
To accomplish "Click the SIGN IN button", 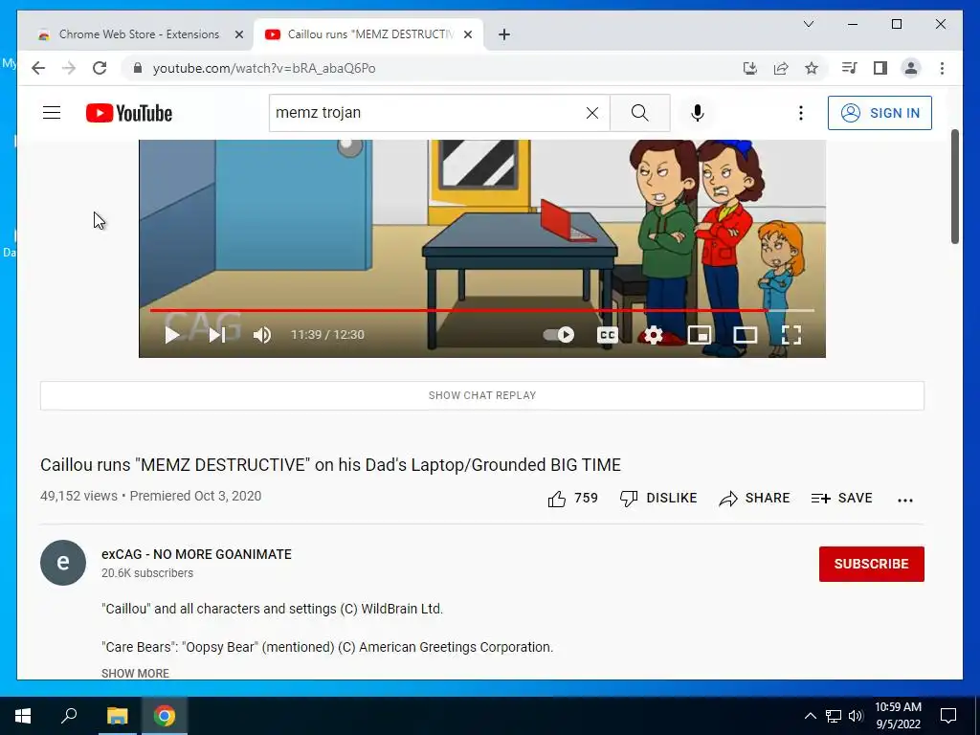I will coord(880,113).
